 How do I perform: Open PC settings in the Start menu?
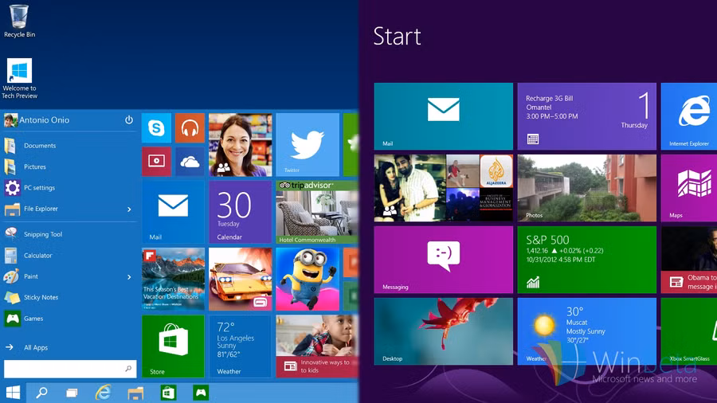coord(69,188)
